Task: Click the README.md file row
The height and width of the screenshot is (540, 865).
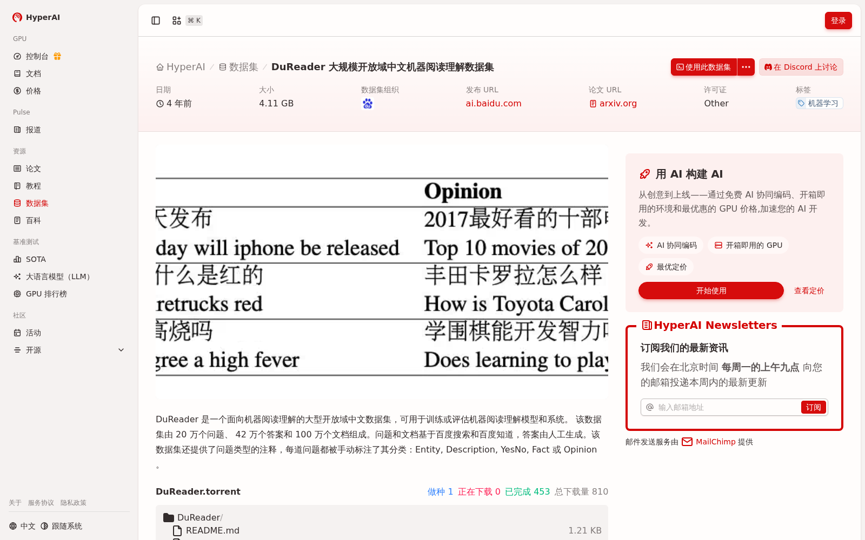Action: [382, 530]
